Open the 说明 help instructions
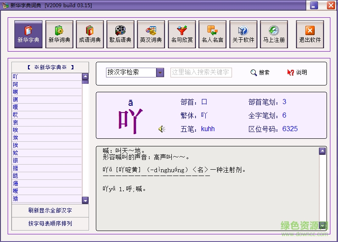338x242 pixels. click(297, 72)
